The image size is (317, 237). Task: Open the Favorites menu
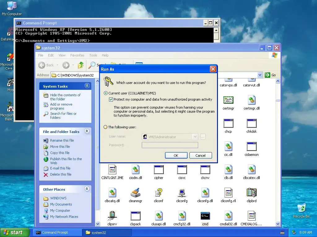77,55
